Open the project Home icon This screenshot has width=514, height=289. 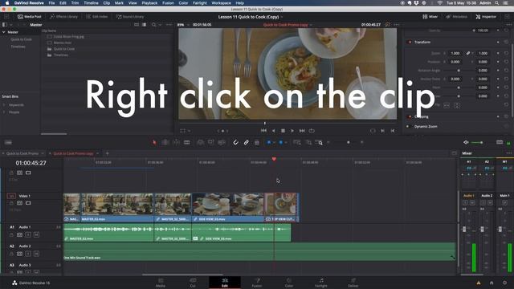[x=492, y=283]
